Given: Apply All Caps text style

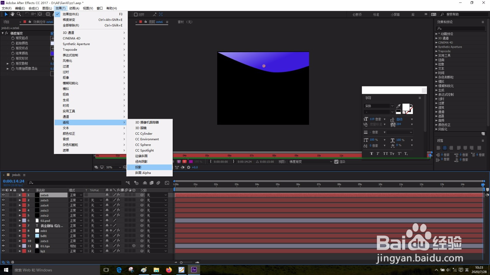Looking at the screenshot, I should coord(385,154).
